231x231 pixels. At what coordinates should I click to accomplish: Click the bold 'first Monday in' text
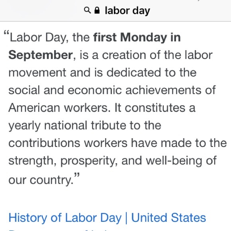pos(137,37)
